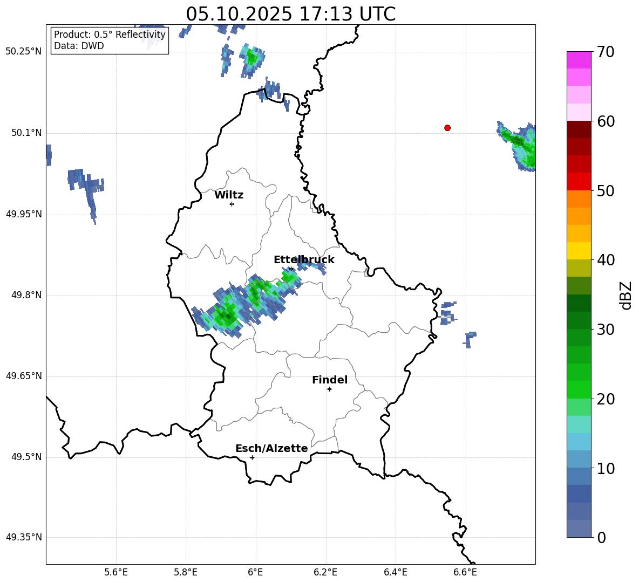
Task: Click the colorbar tick label 0
Action: tap(602, 538)
